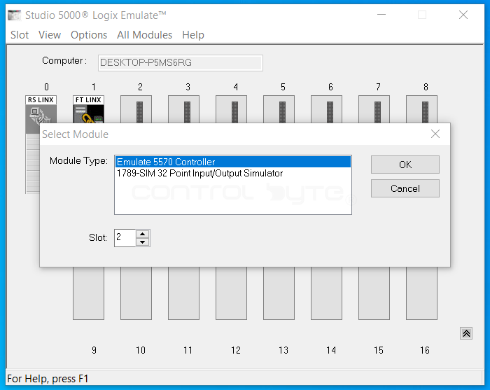Cancel the Select Module dialog
490x390 pixels.
click(x=405, y=188)
